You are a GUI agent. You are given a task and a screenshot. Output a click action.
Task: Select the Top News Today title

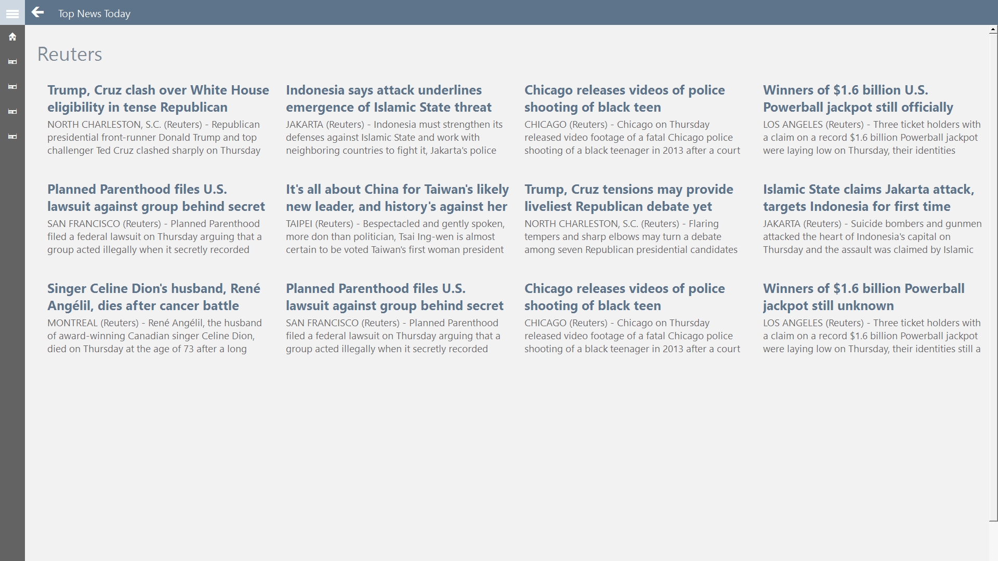[x=94, y=14]
